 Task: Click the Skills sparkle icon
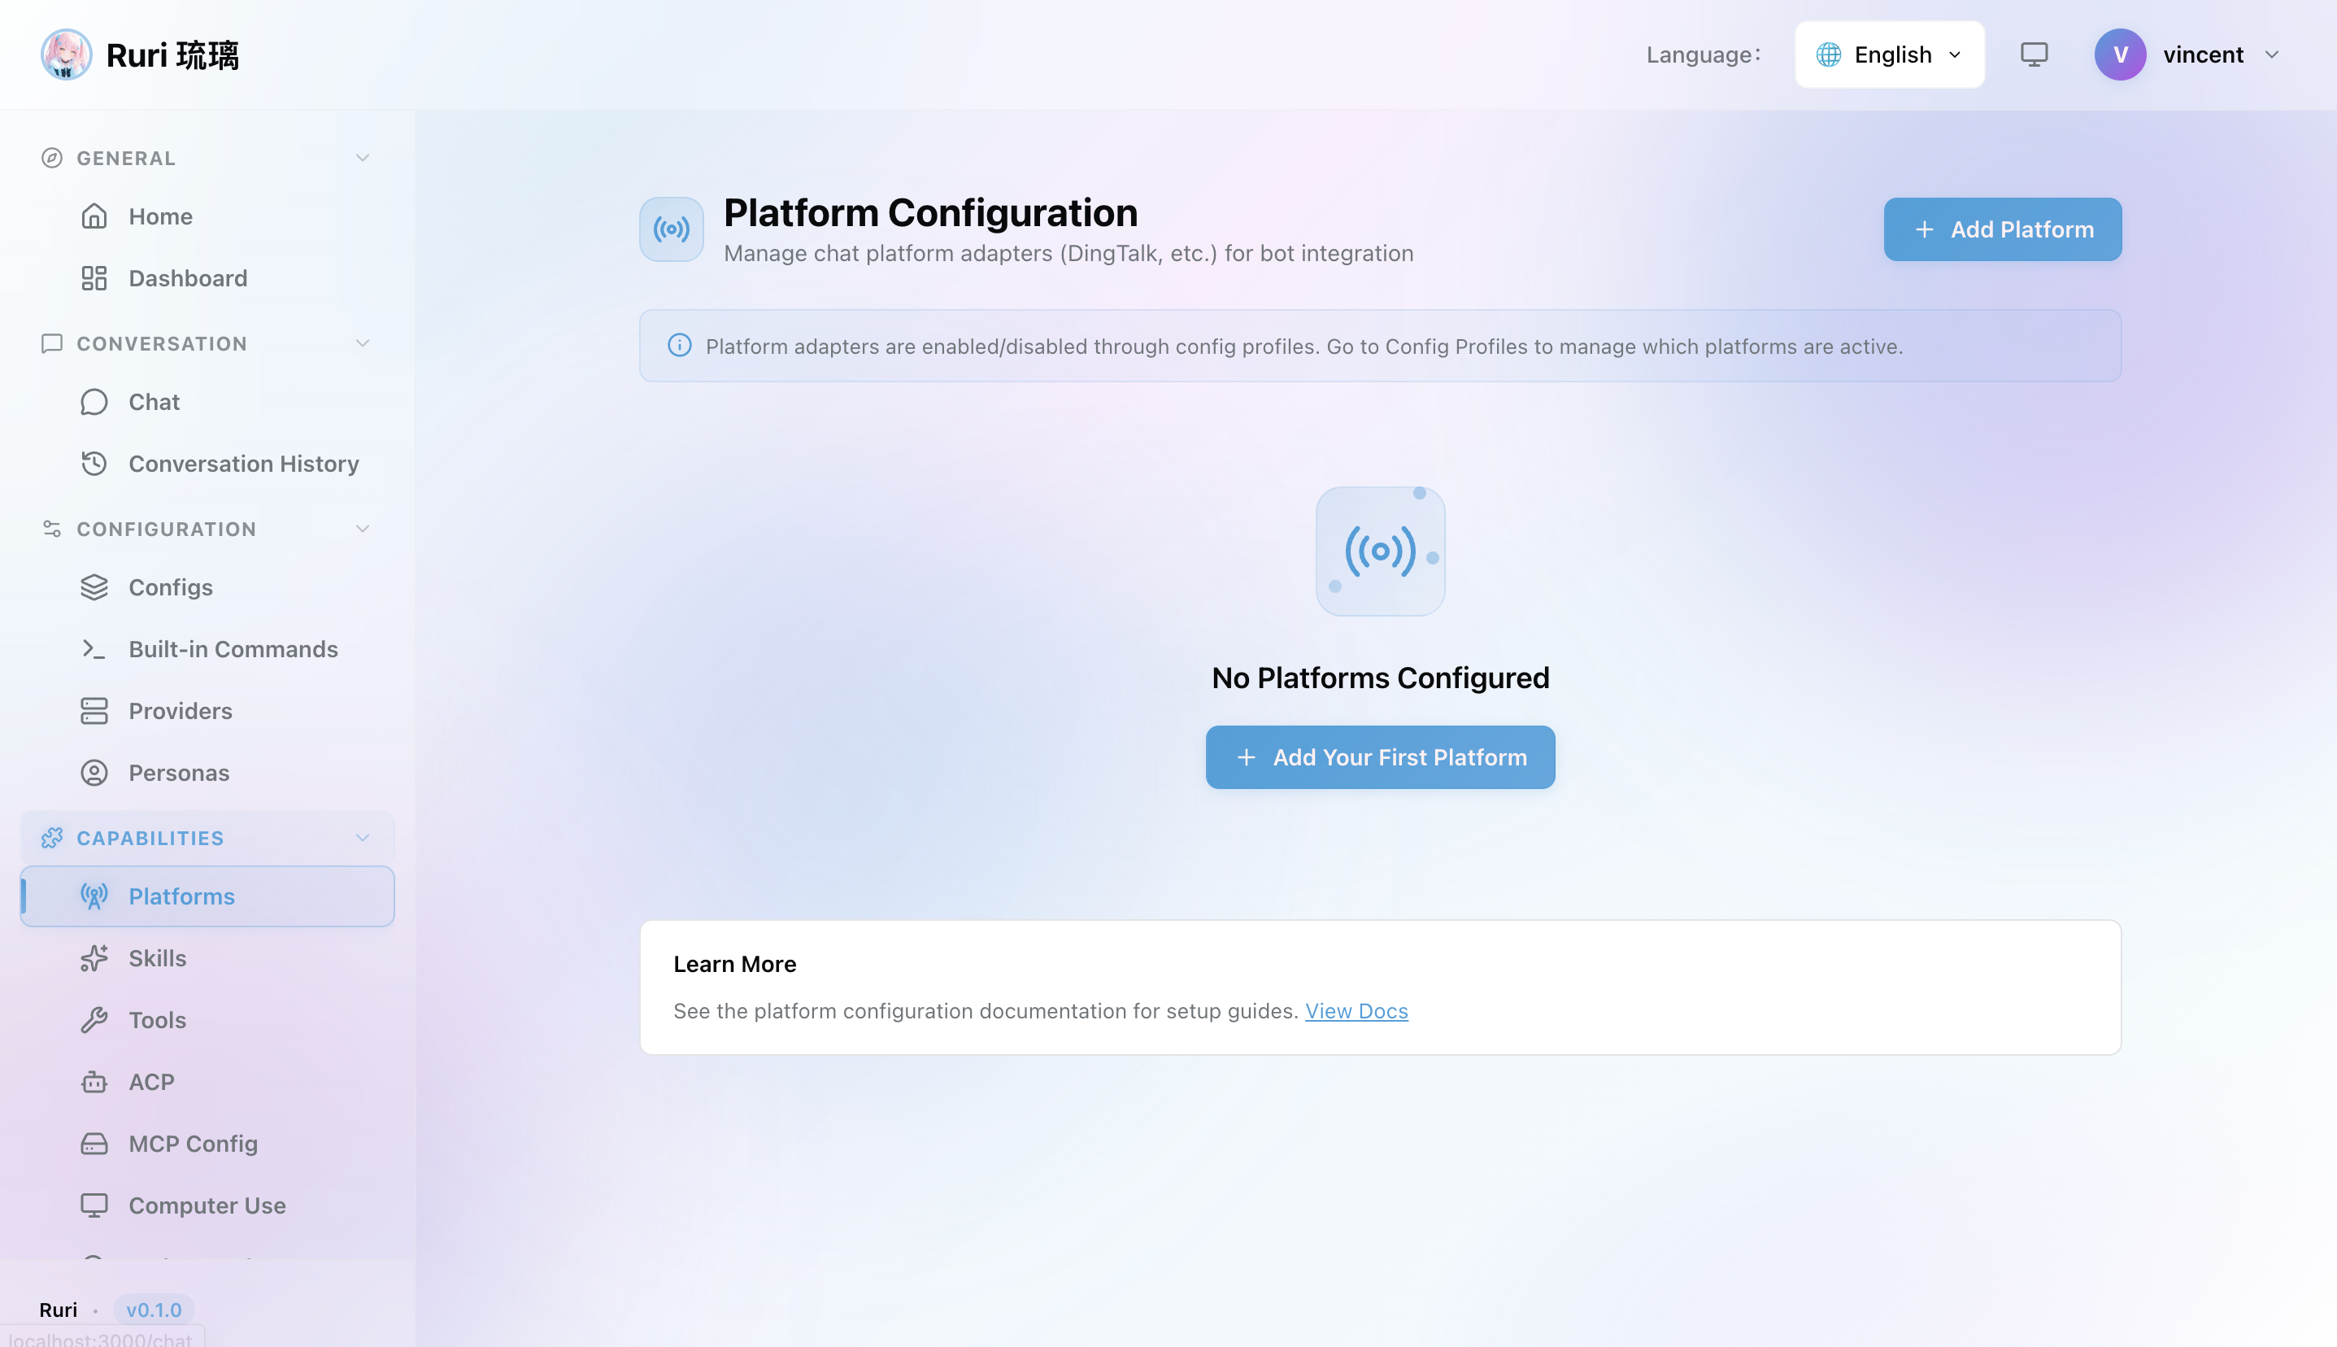tap(94, 958)
